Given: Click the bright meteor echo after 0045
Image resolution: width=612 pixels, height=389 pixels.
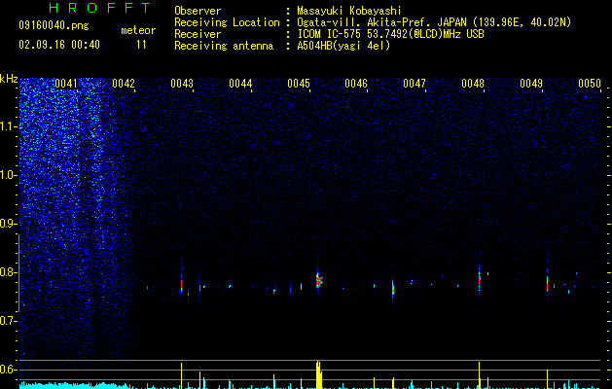Looking at the screenshot, I should 318,280.
